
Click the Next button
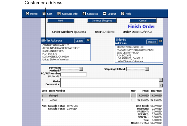(x=61, y=21)
